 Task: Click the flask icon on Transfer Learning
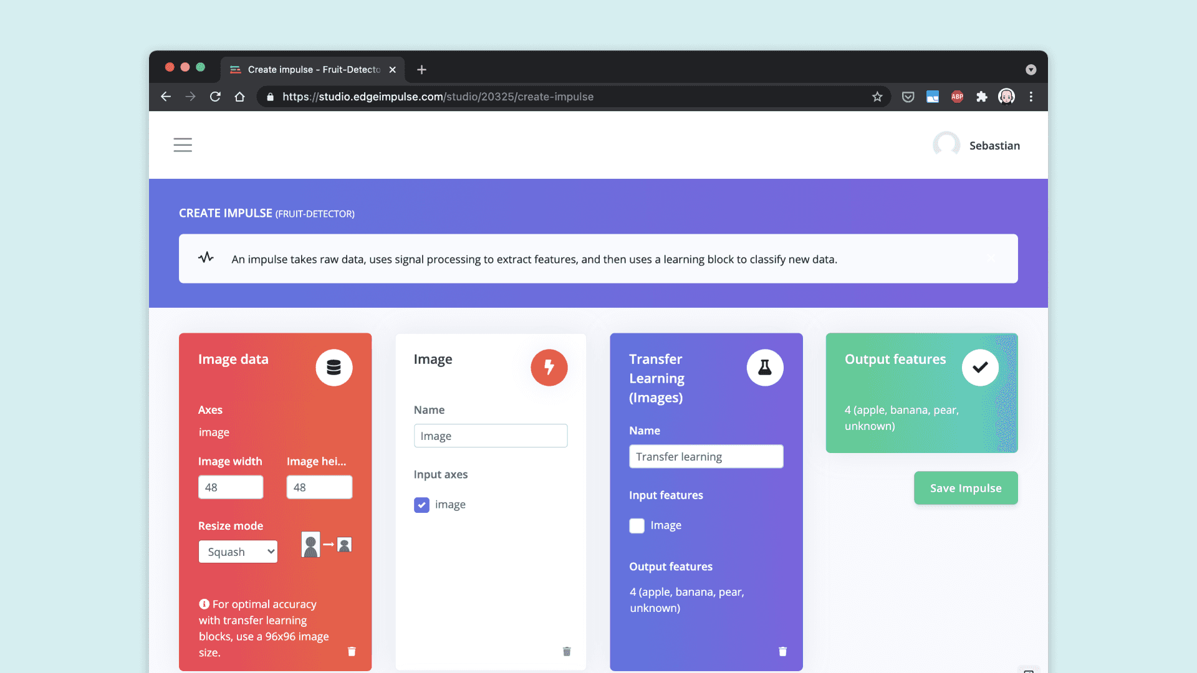765,368
